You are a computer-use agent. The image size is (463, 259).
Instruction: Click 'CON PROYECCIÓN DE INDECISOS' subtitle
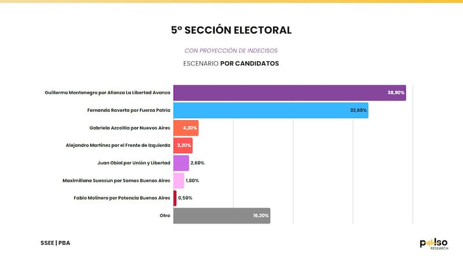click(231, 50)
